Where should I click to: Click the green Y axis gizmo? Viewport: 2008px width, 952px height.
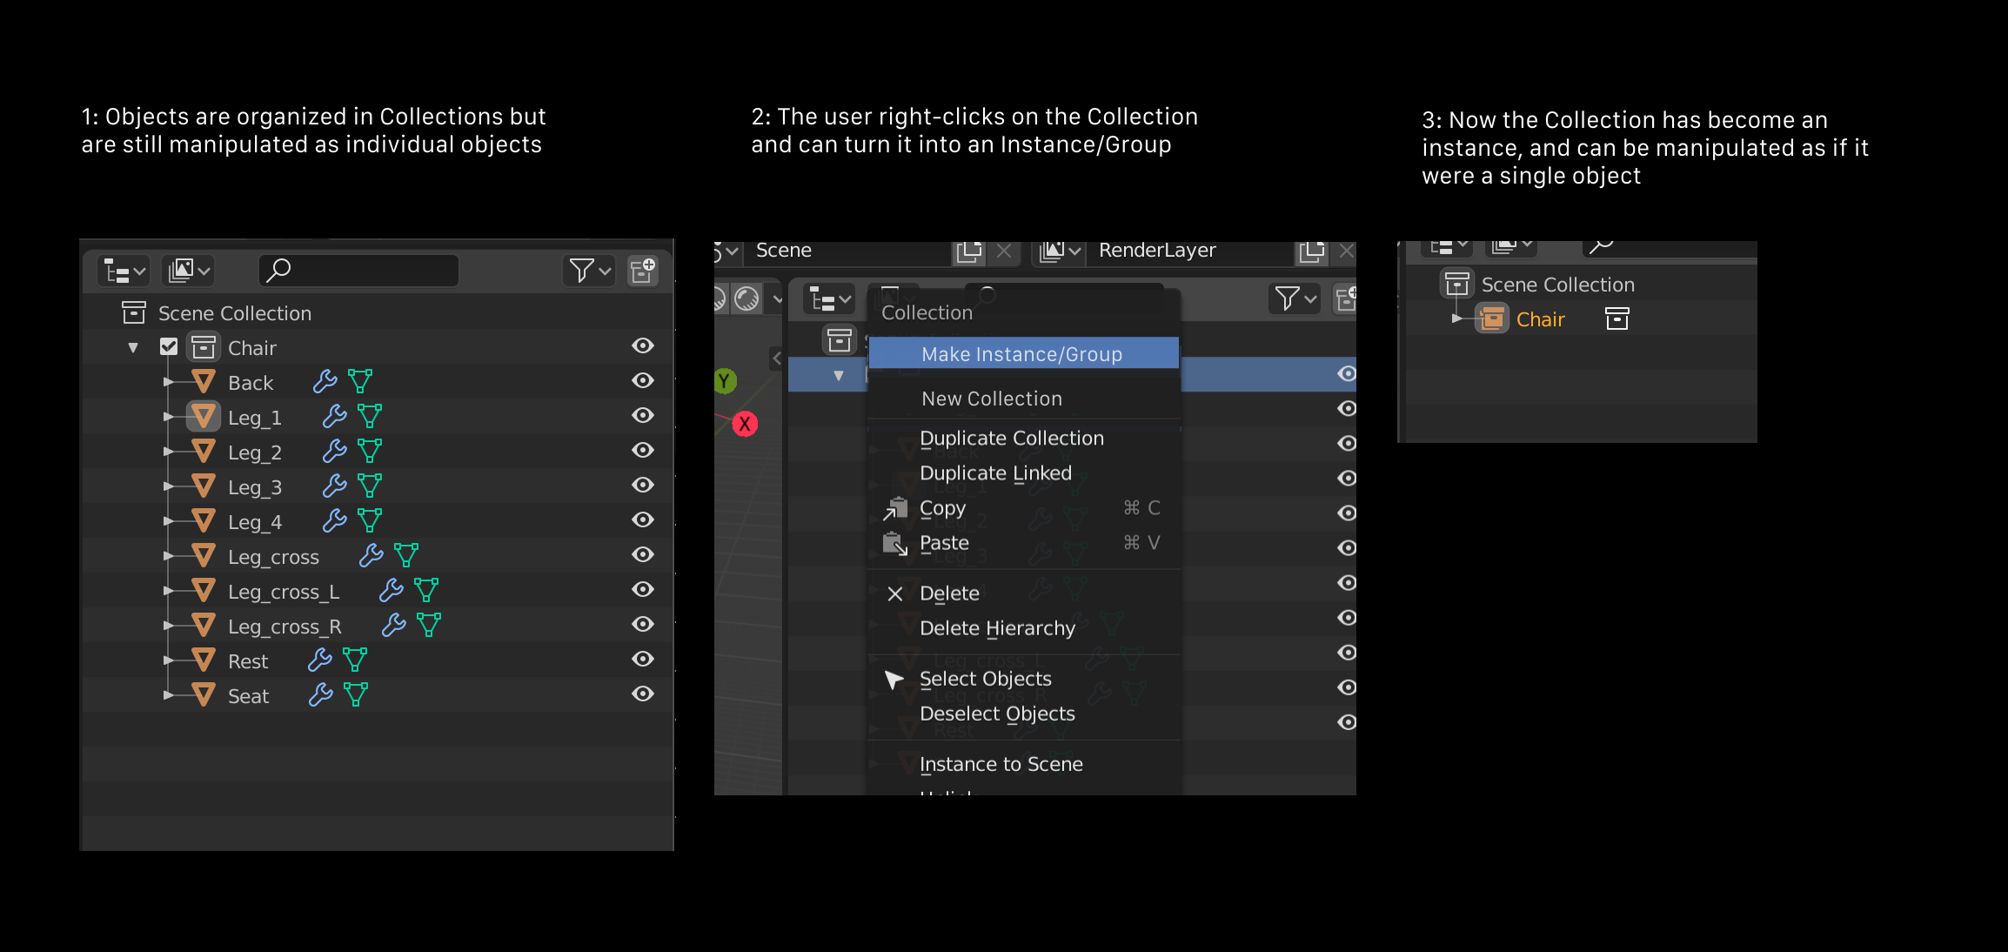(x=725, y=380)
